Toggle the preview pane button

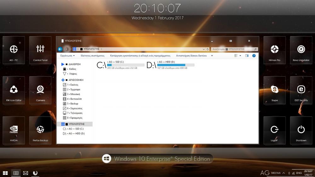247,56
